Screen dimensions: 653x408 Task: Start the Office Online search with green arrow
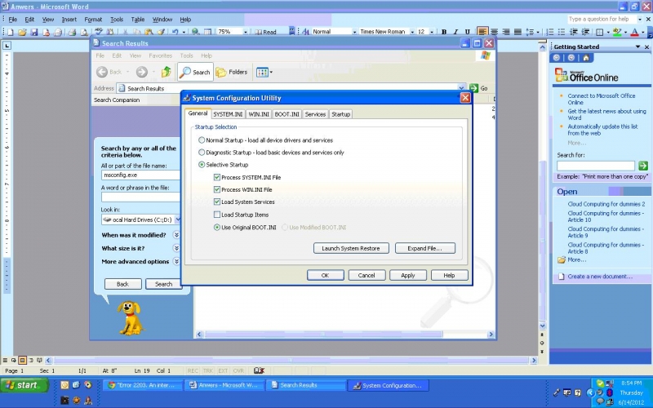pyautogui.click(x=643, y=166)
